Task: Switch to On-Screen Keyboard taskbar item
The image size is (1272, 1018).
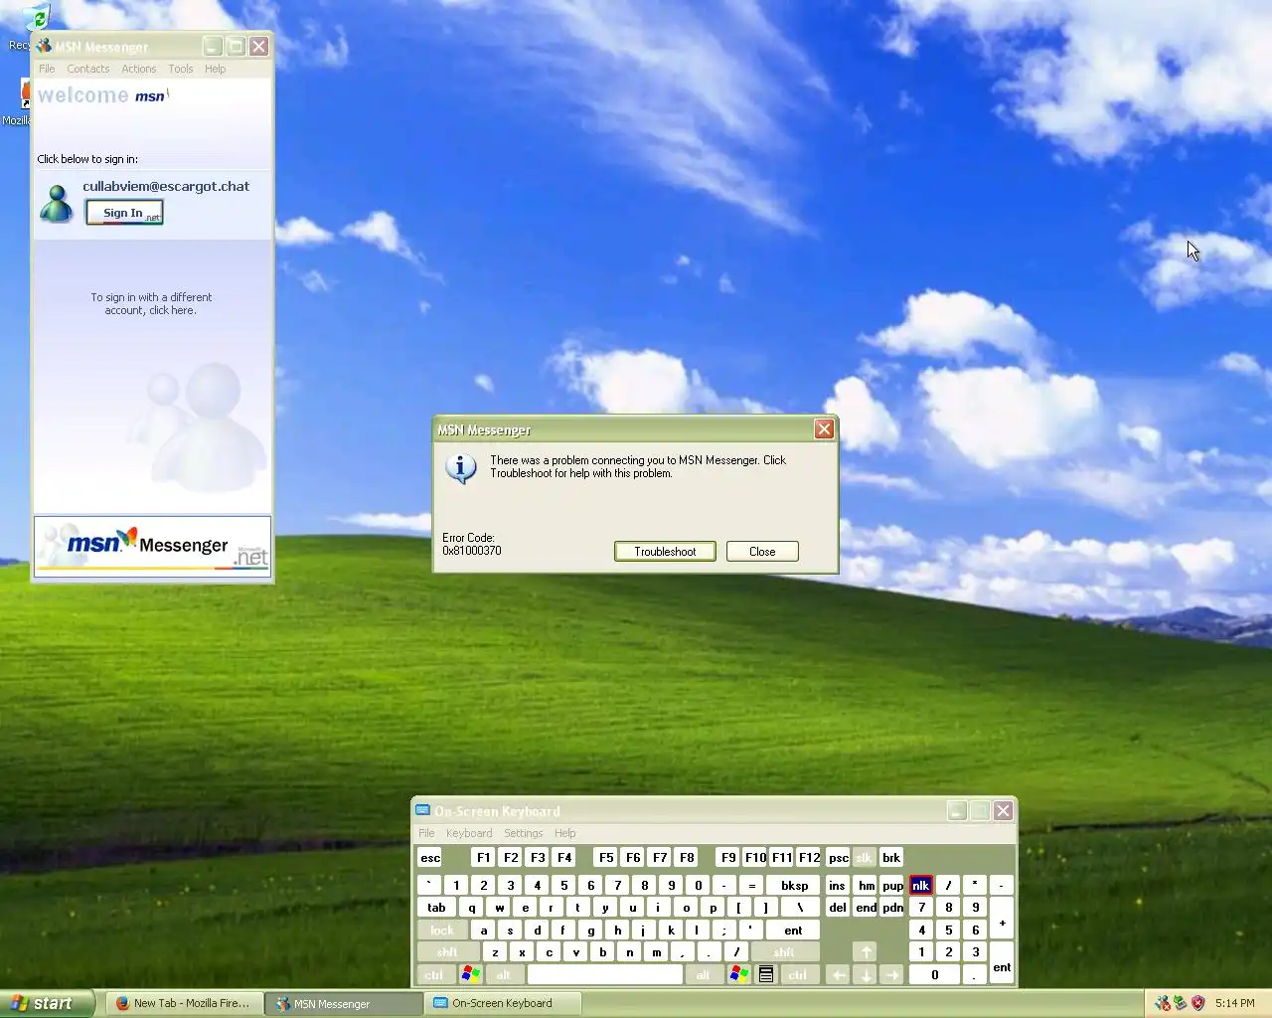Action: tap(503, 1003)
